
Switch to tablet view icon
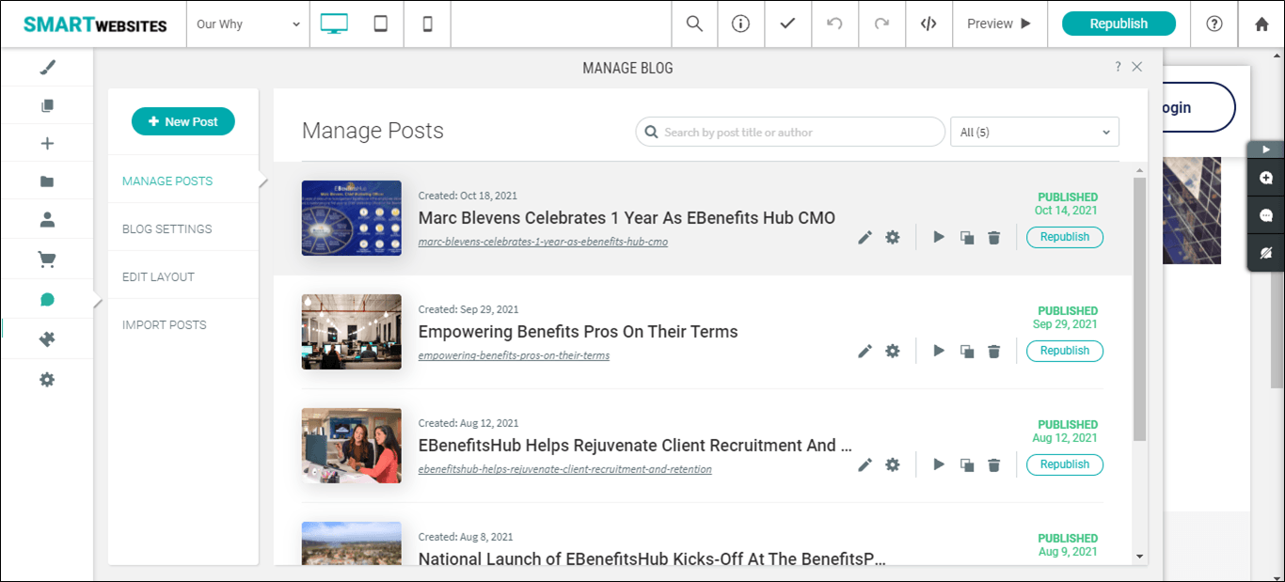pyautogui.click(x=381, y=24)
